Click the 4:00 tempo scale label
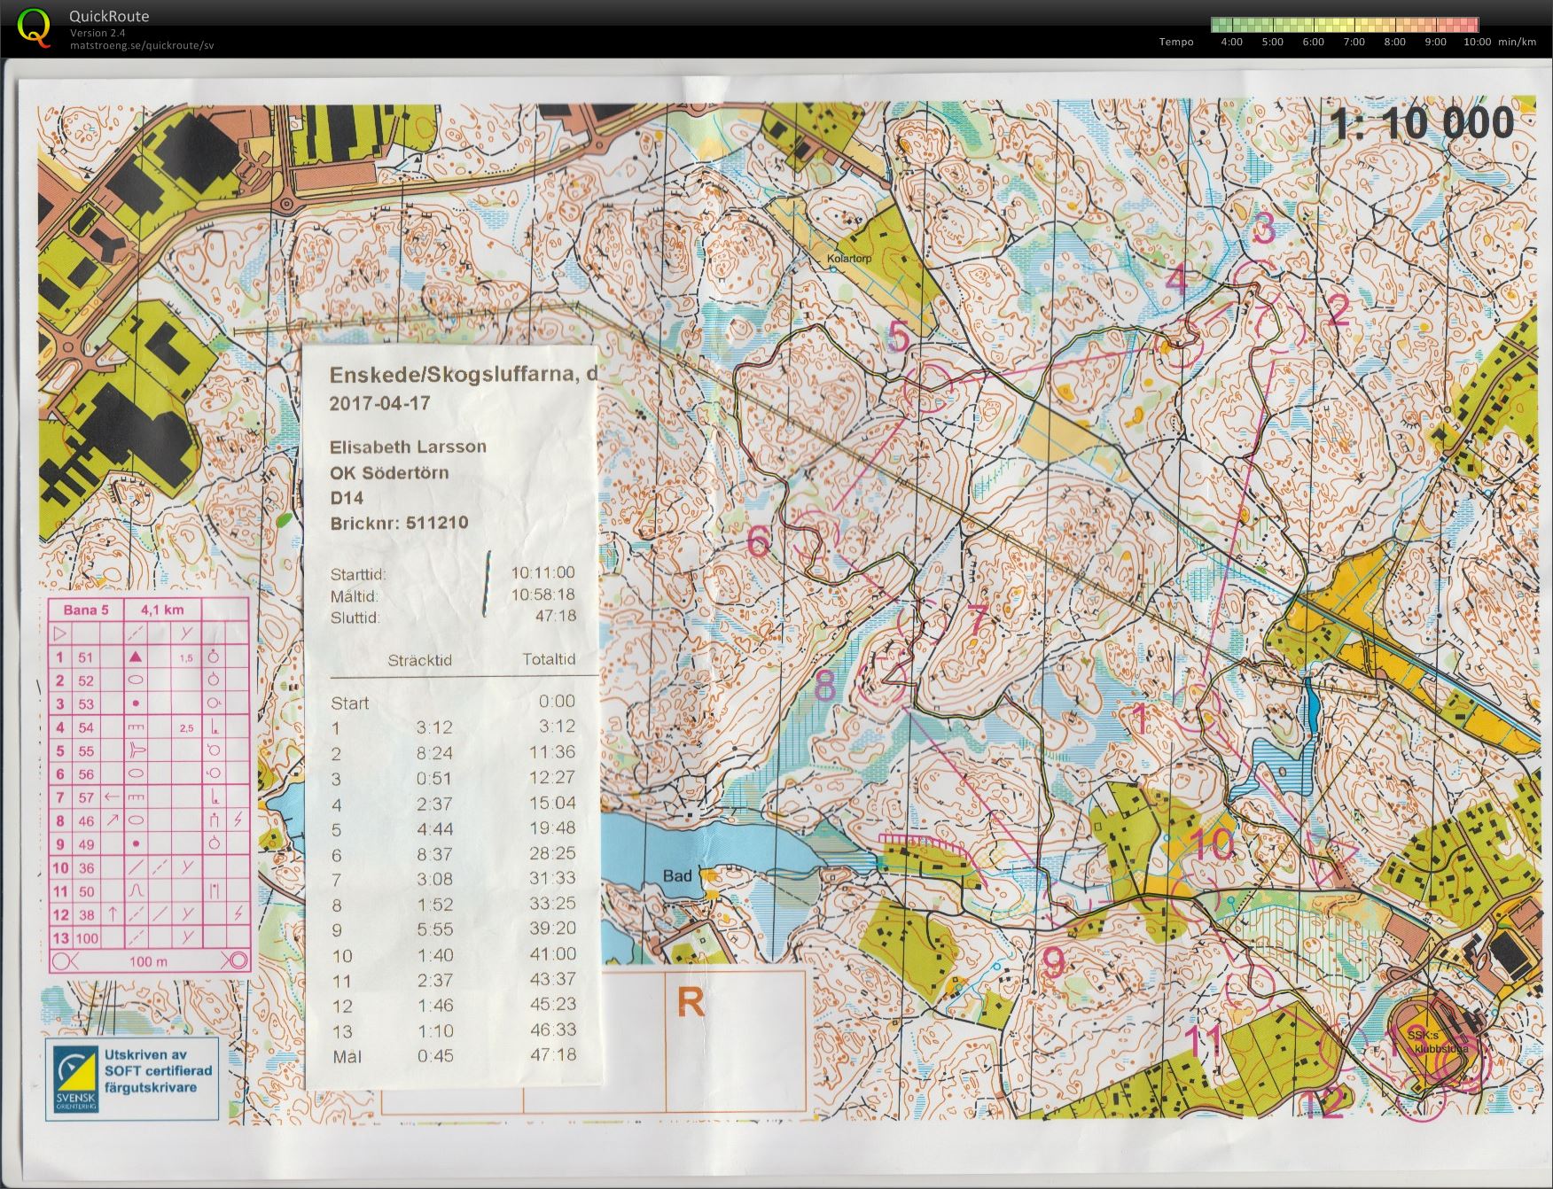The height and width of the screenshot is (1189, 1553). click(x=1231, y=42)
